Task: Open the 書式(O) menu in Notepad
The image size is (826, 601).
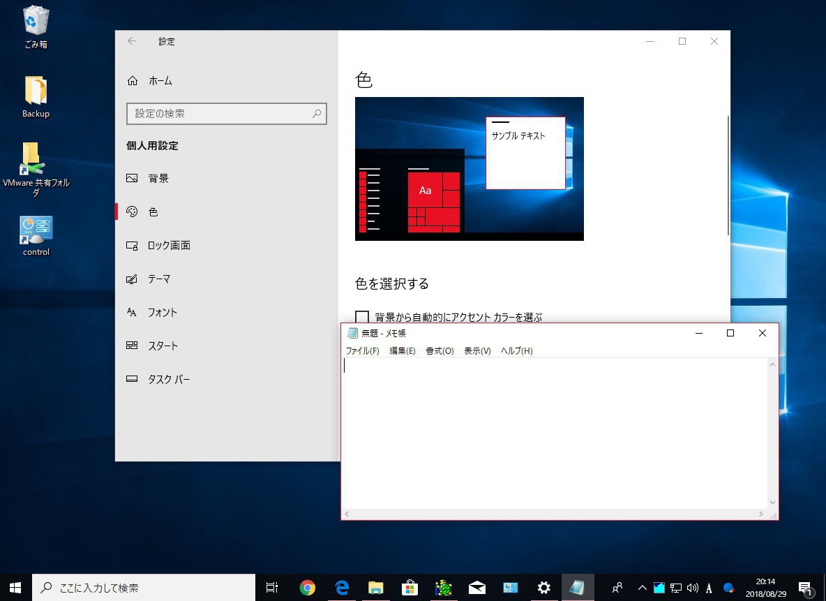Action: (440, 351)
